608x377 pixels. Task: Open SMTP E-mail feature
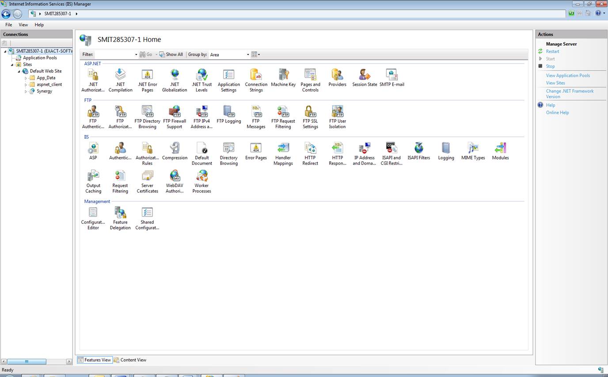(392, 78)
